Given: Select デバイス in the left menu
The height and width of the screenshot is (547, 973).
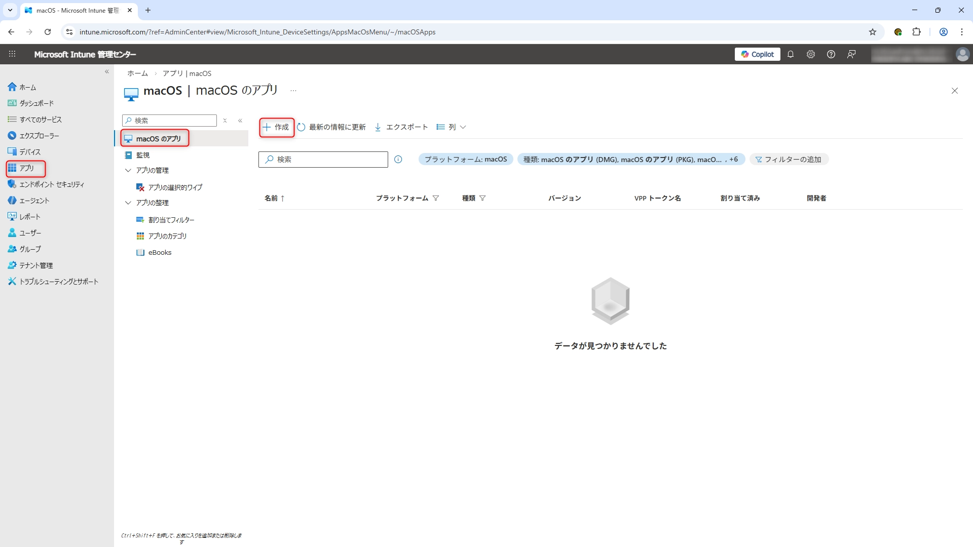Looking at the screenshot, I should pos(29,152).
